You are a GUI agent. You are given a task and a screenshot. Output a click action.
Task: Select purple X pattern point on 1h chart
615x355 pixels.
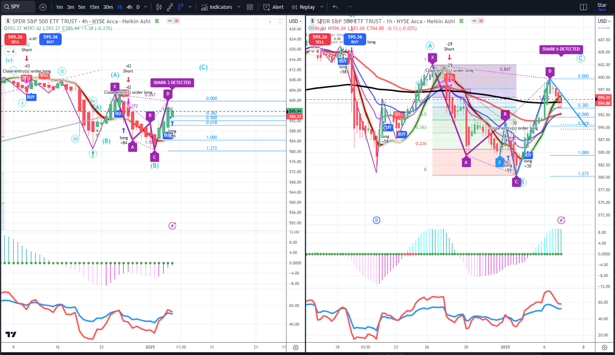(432, 57)
